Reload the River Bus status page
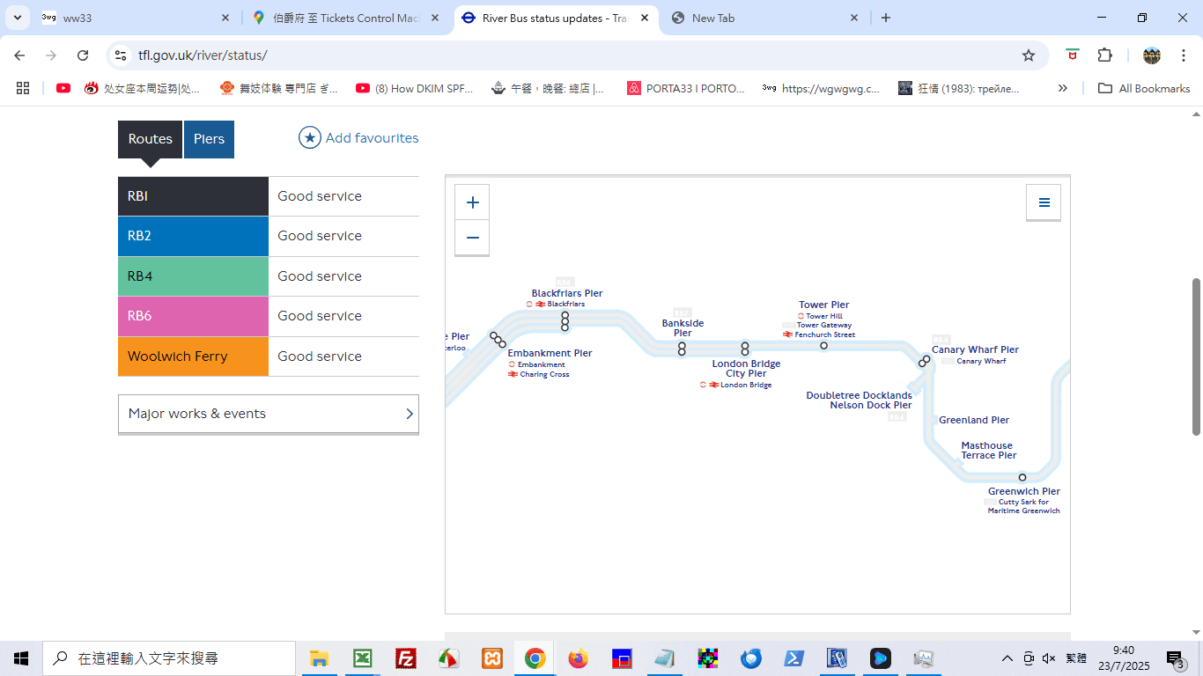Viewport: 1203px width, 676px height. coord(83,55)
